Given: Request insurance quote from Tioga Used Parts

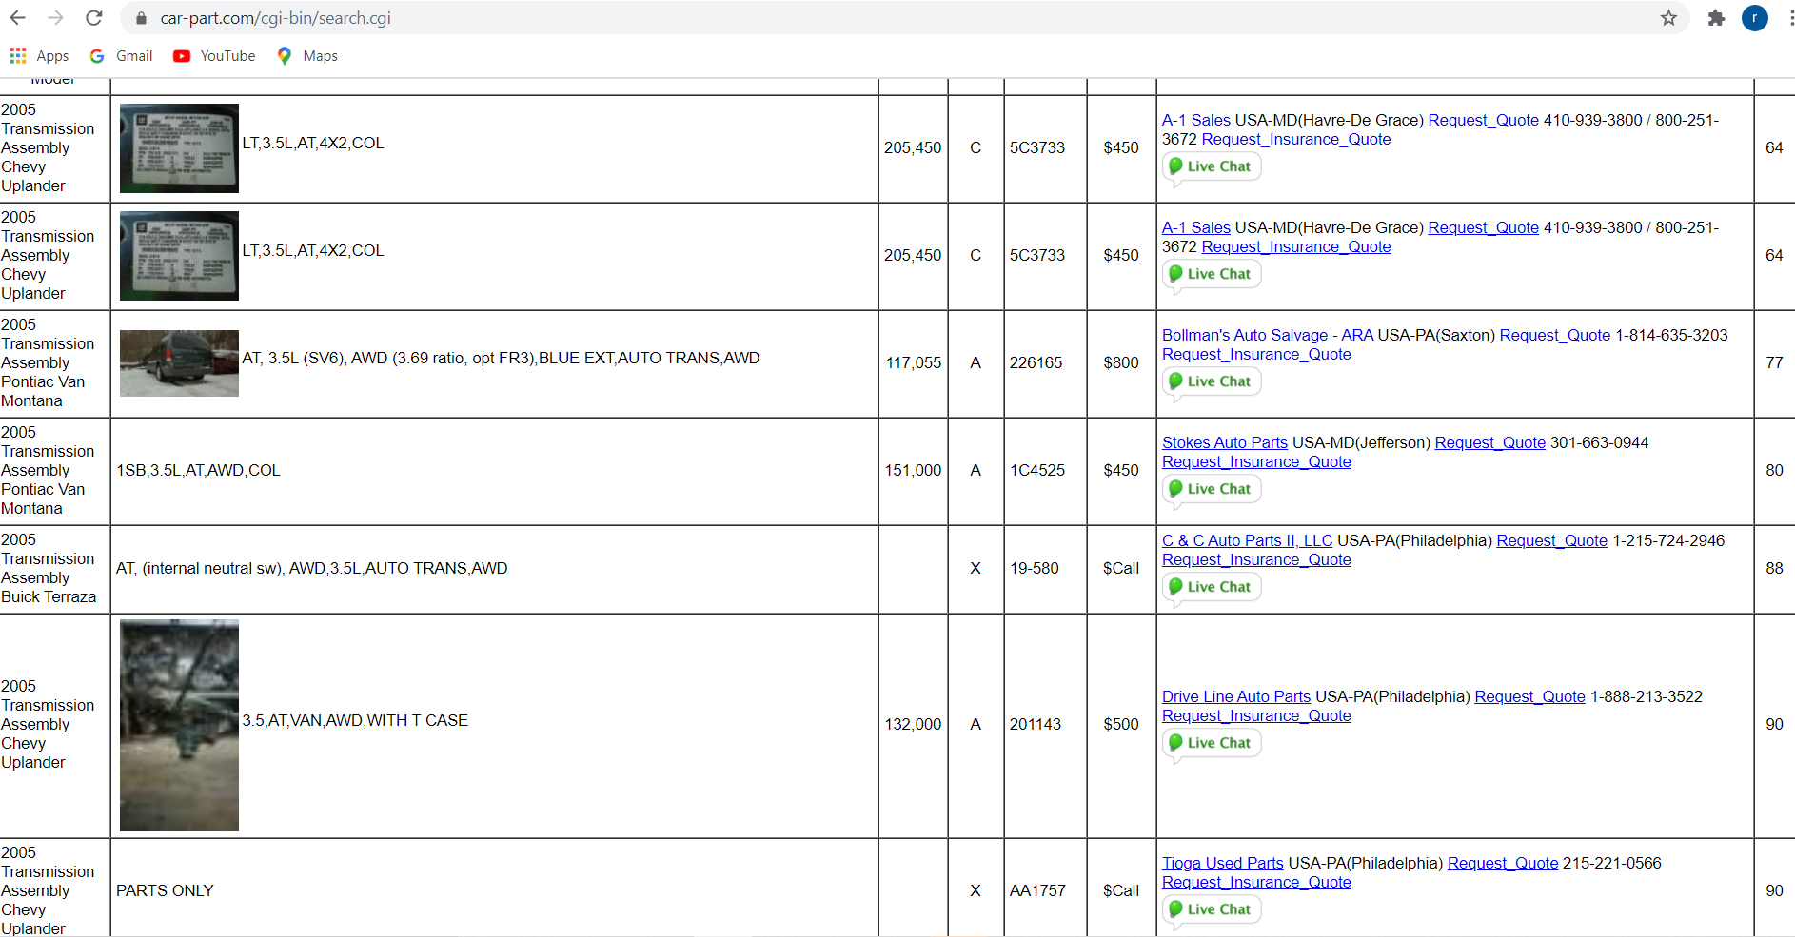Looking at the screenshot, I should [x=1256, y=882].
